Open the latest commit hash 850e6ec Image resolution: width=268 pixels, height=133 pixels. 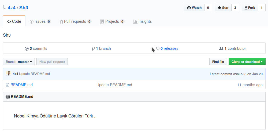(x=240, y=74)
